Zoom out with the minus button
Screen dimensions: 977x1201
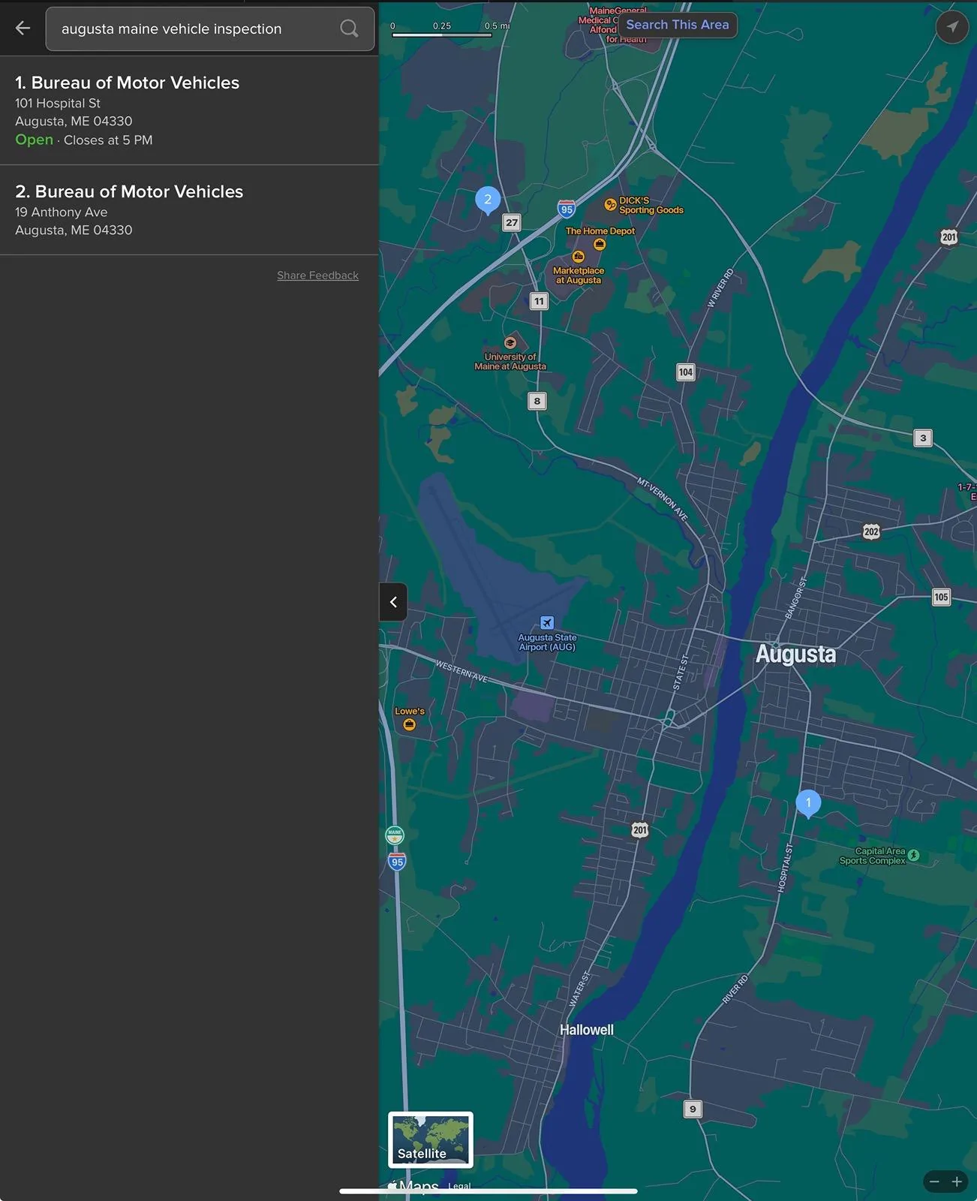tap(934, 1181)
